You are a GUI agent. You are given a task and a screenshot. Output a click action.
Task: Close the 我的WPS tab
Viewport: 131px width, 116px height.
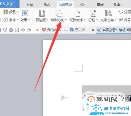click(66, 30)
